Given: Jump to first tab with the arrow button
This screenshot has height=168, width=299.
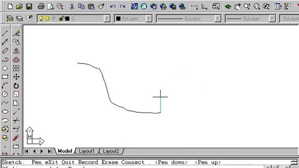Looking at the screenshot, I should pos(27,151).
